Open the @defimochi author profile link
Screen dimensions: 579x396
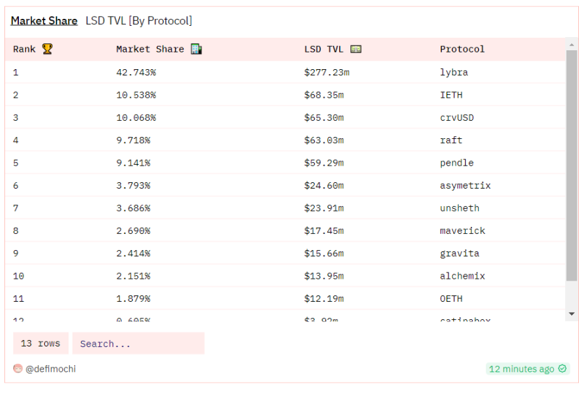point(50,369)
